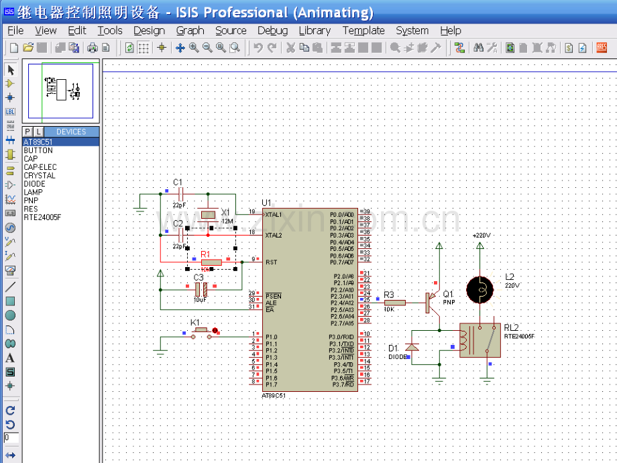Image resolution: width=617 pixels, height=463 pixels.
Task: Select the Text Script tool
Action: tap(10, 125)
